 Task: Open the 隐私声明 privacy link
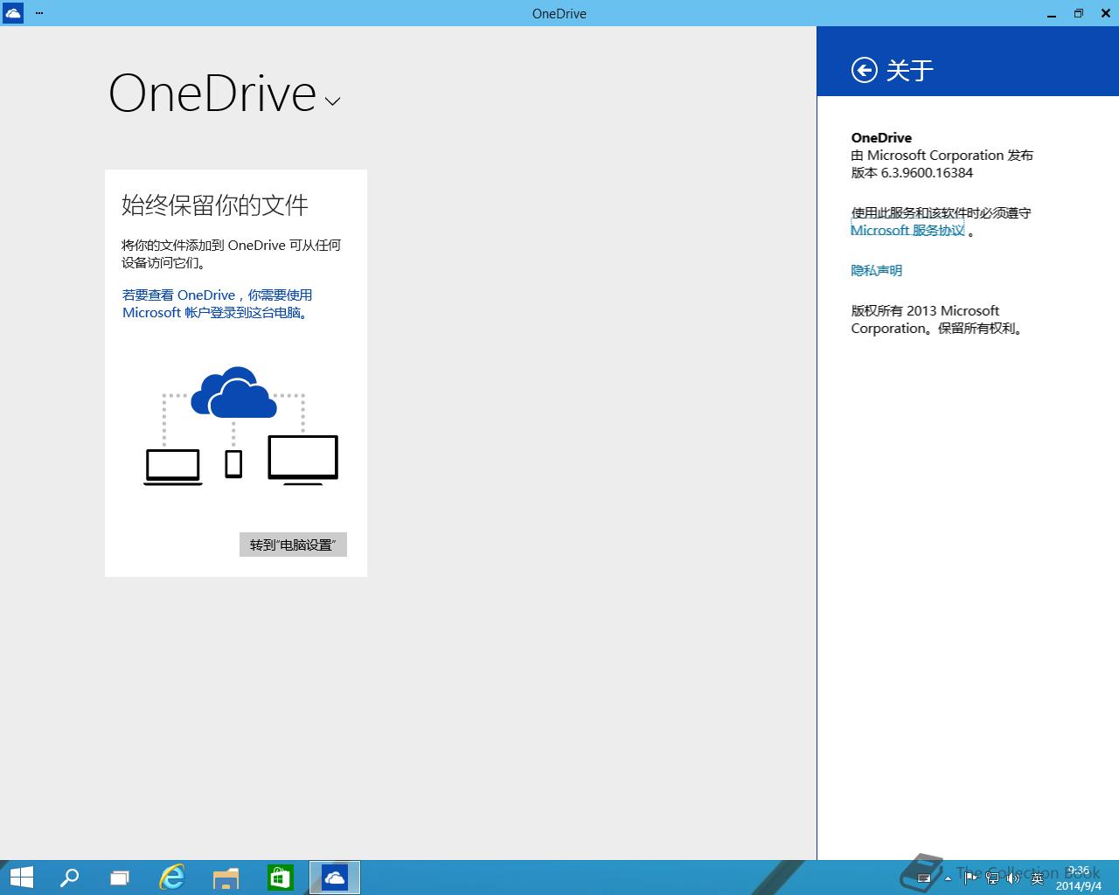(x=876, y=270)
